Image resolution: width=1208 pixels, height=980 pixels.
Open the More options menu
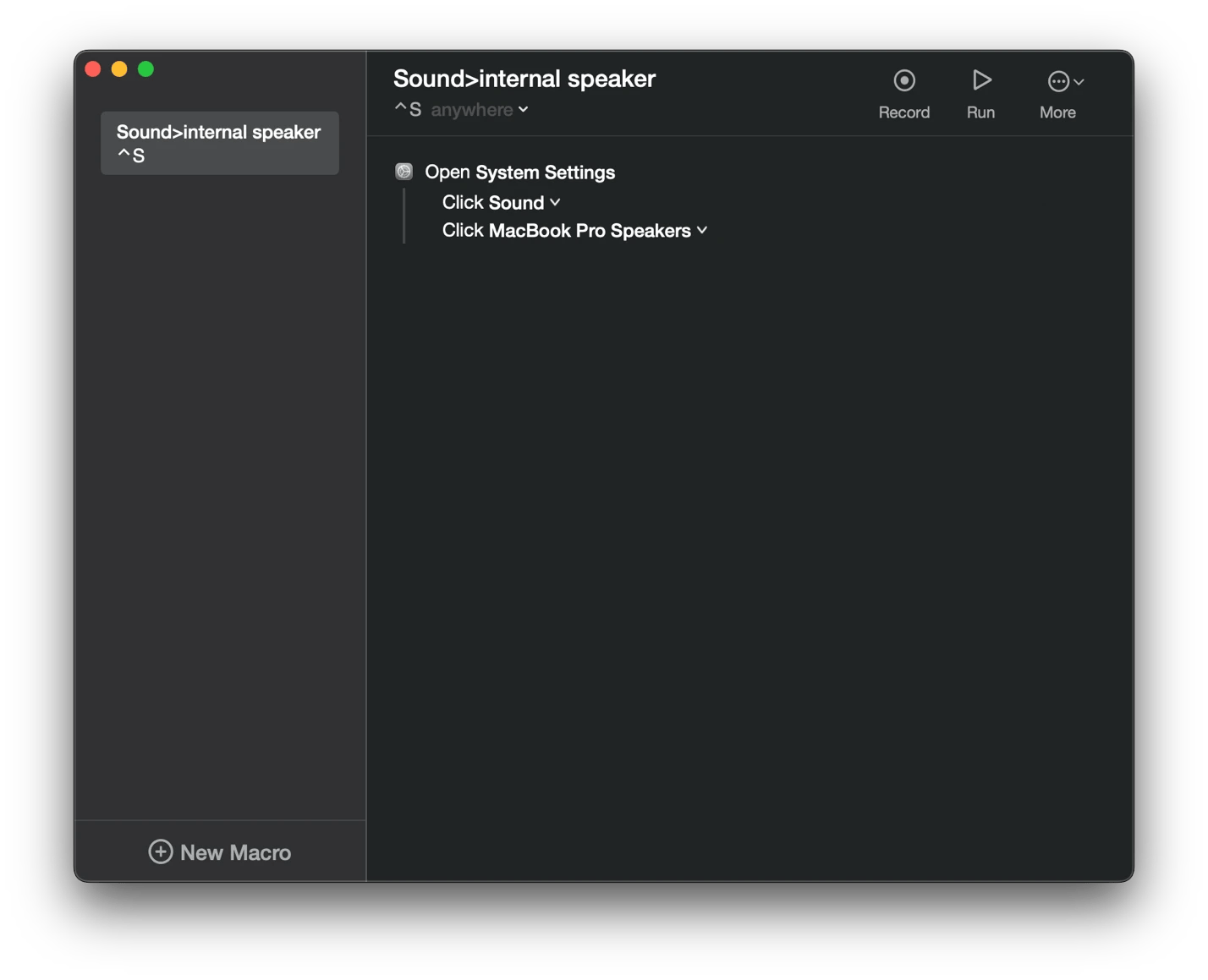(1063, 94)
